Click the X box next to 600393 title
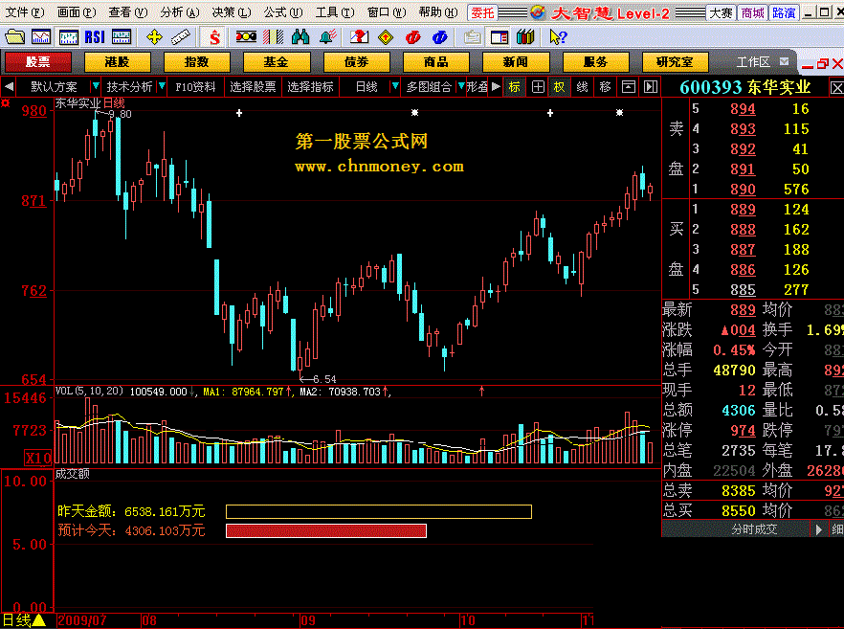844x629 pixels. point(836,88)
